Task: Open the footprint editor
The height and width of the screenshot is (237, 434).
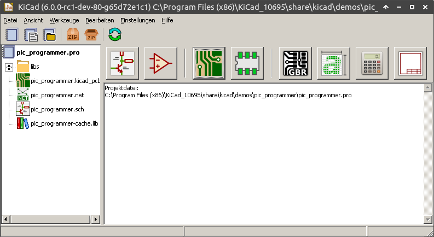Action: coord(247,63)
